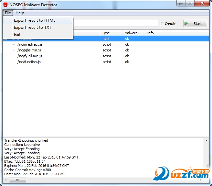Click the Type column header
The image size is (212, 186).
[111, 33]
